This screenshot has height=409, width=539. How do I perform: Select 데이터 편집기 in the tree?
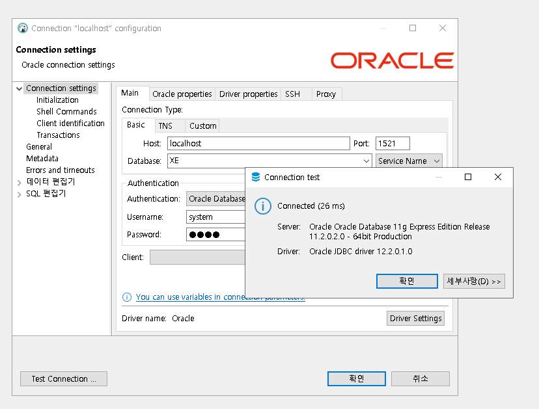(51, 181)
